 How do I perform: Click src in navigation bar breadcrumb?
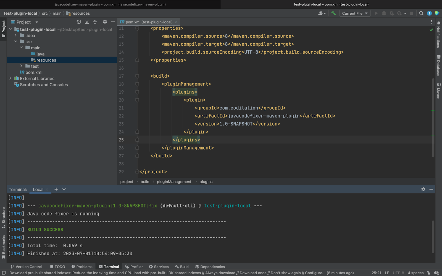45,13
